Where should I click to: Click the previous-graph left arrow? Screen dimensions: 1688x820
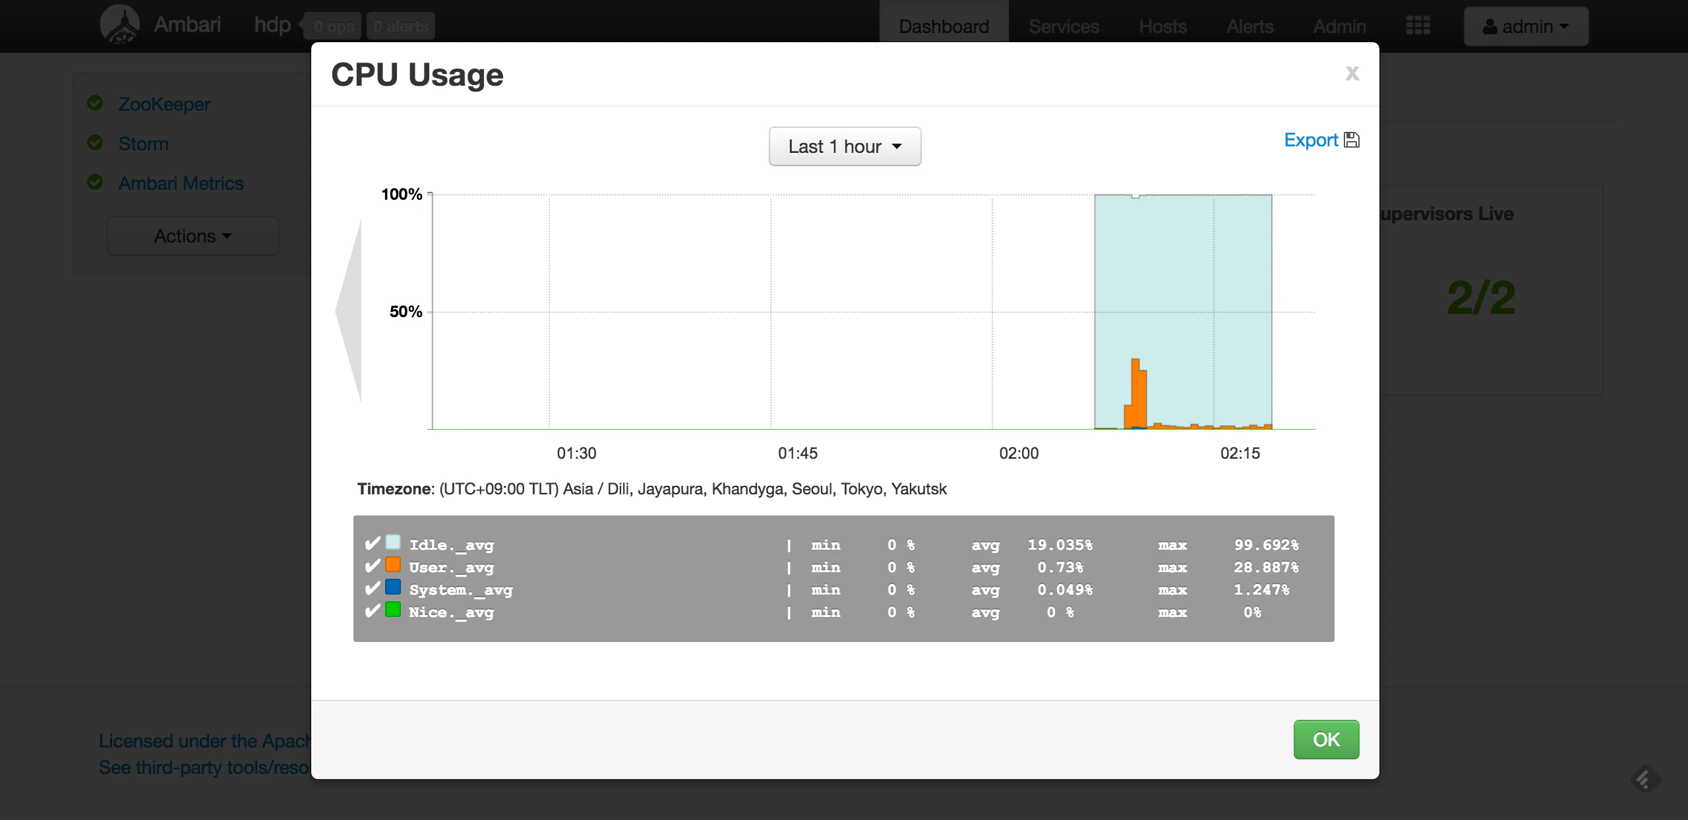point(349,310)
